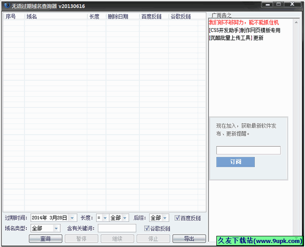
Task: Sort by 域名 column header
Action: [x=56, y=16]
